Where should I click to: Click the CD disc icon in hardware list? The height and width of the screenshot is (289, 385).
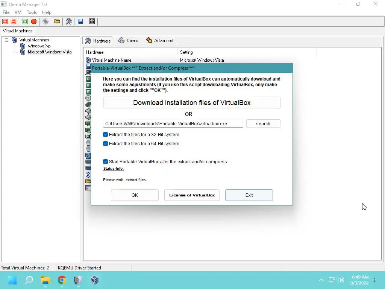click(x=88, y=98)
